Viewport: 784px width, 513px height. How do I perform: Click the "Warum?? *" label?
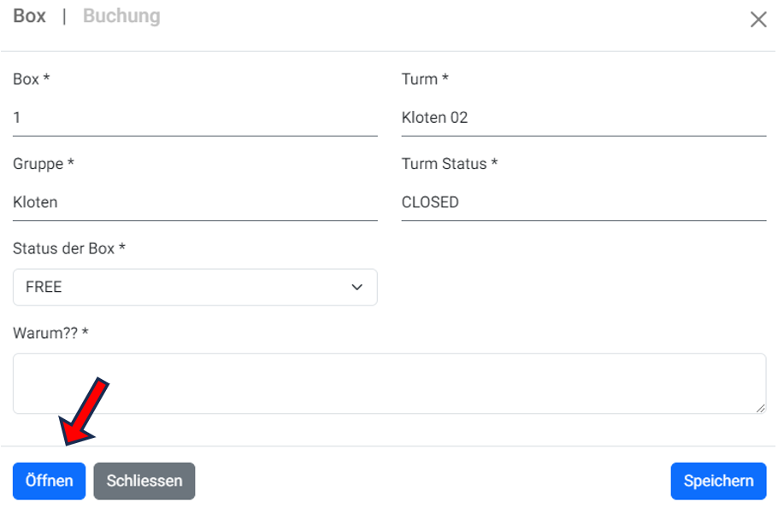click(x=50, y=332)
